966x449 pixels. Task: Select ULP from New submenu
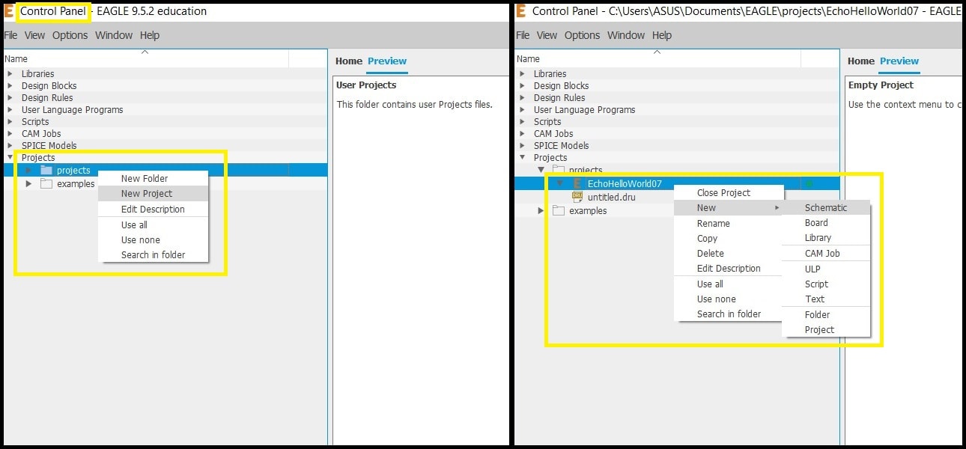[826, 269]
